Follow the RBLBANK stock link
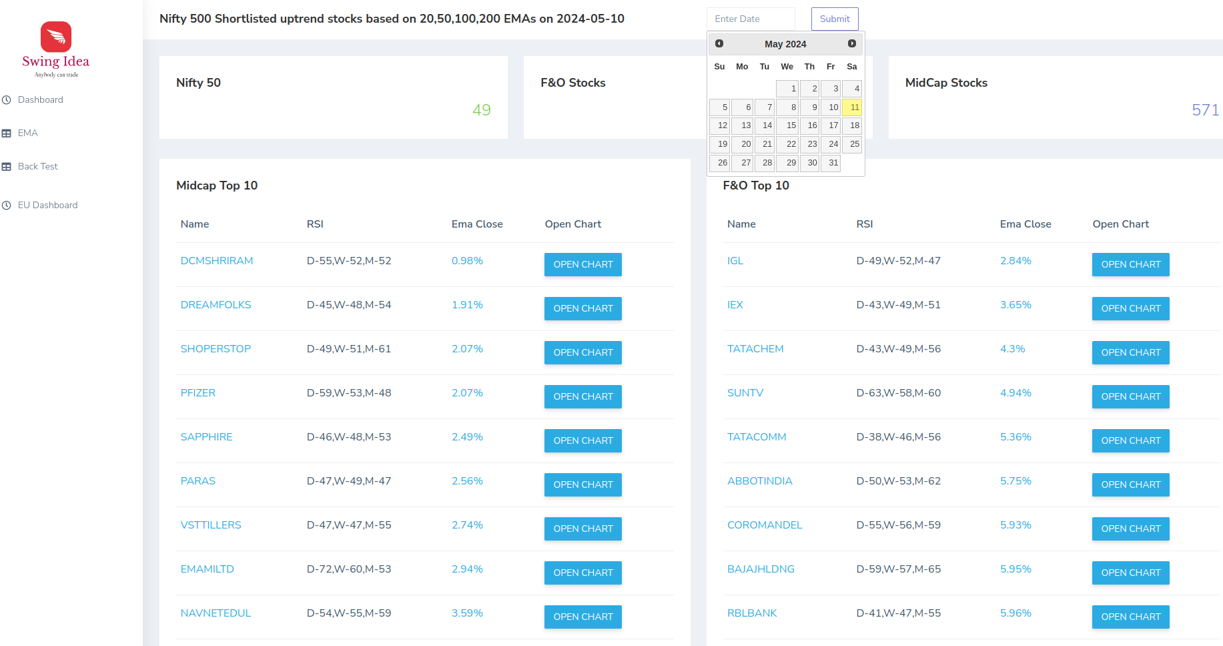The height and width of the screenshot is (646, 1223). point(752,613)
